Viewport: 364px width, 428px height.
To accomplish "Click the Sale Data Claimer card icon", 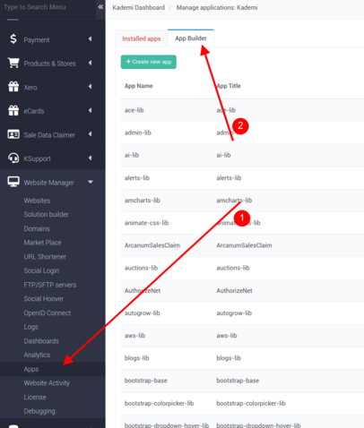I will (13, 134).
